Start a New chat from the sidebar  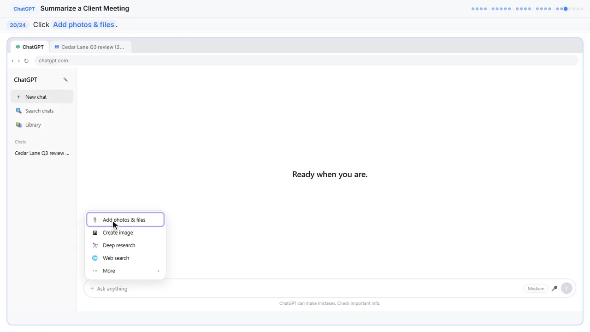coord(42,97)
